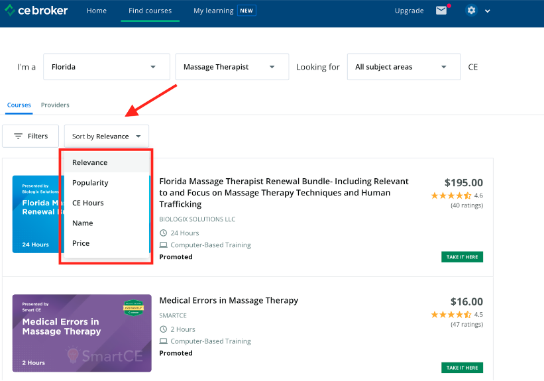Open the settings gear icon
The image size is (544, 381).
click(471, 11)
